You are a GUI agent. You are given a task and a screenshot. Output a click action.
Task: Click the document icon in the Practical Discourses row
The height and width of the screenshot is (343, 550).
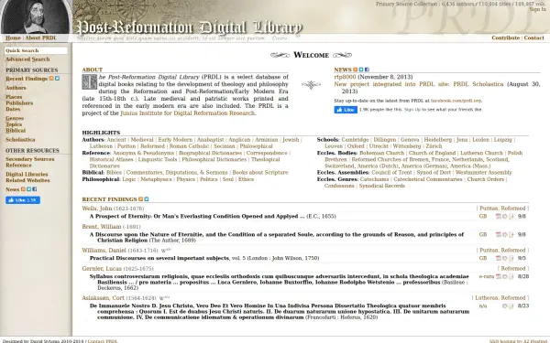(511, 258)
